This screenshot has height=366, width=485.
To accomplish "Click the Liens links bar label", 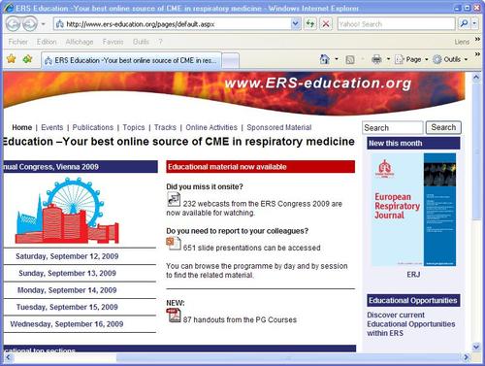I will click(462, 42).
